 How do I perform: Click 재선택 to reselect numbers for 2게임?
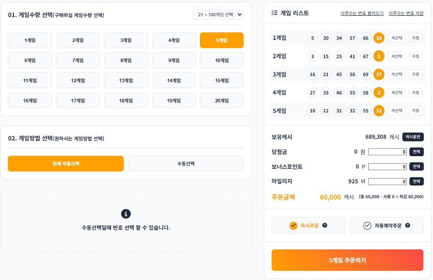(x=396, y=56)
